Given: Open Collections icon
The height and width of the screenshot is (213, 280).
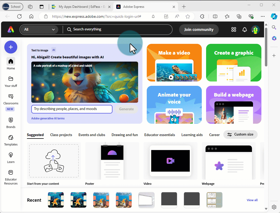Looking at the screenshot, I should click(x=239, y=16).
